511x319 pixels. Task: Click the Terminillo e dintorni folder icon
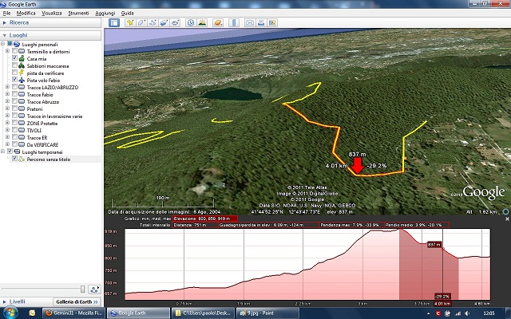coord(22,51)
